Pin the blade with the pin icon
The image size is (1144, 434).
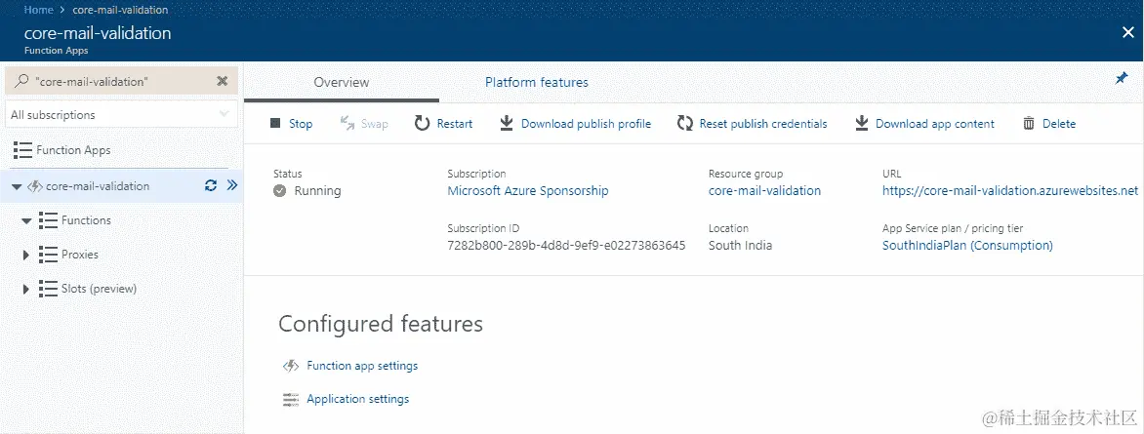[x=1122, y=78]
